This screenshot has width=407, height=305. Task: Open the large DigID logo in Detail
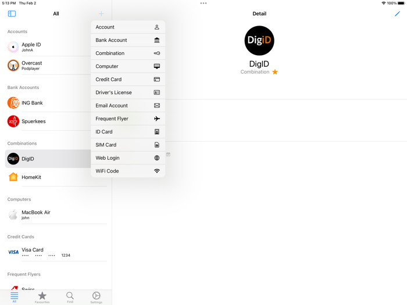pyautogui.click(x=259, y=41)
